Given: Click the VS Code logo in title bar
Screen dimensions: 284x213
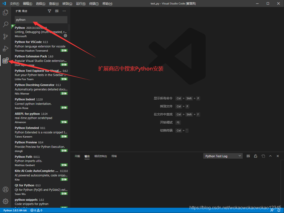Looking at the screenshot, I should (4, 3).
